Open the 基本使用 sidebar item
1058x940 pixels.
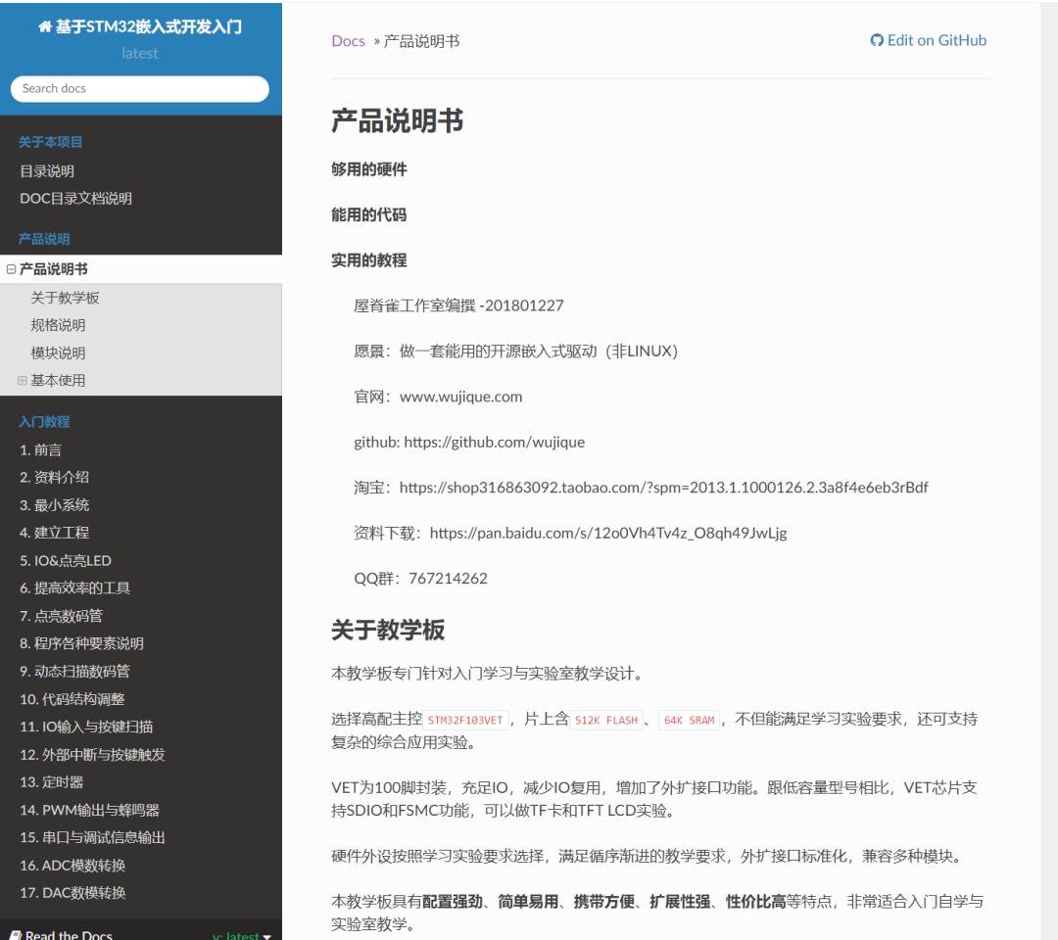pyautogui.click(x=58, y=380)
